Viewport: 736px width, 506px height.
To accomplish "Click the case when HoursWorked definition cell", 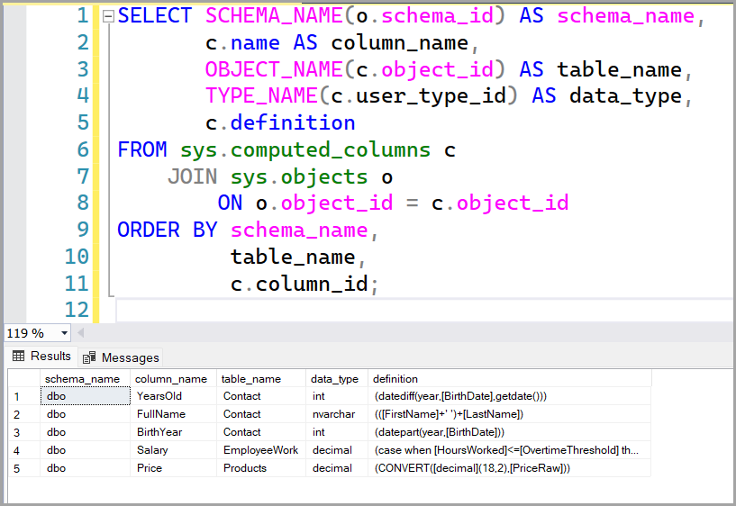I will [509, 450].
